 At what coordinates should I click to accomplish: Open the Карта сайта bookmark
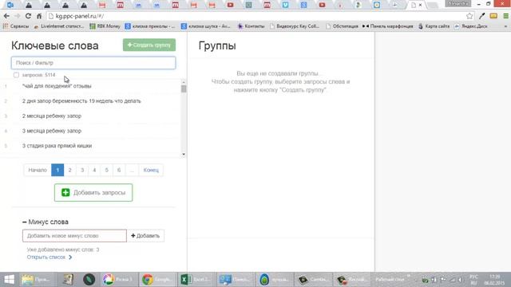click(434, 26)
